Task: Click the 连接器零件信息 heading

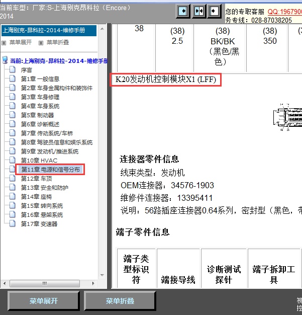Action: pyautogui.click(x=149, y=159)
